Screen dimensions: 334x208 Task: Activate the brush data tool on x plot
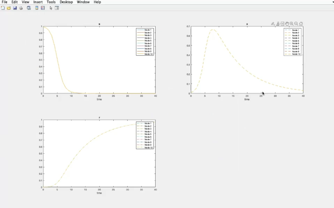(x=278, y=24)
